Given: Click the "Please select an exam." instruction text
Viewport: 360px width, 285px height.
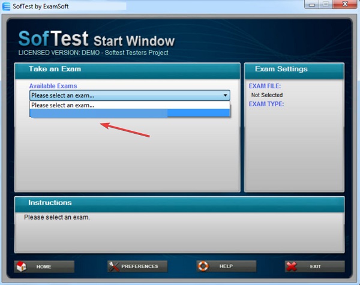Looking at the screenshot, I should click(x=57, y=217).
